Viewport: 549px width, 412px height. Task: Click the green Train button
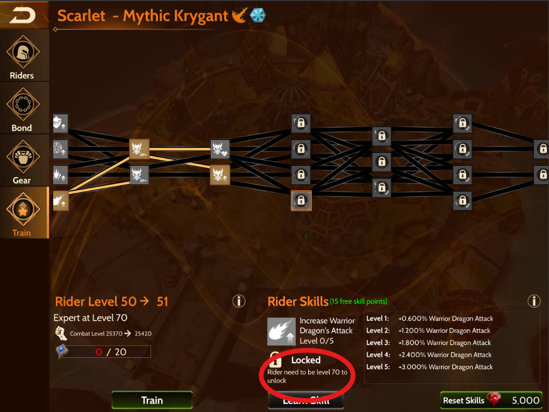(152, 400)
